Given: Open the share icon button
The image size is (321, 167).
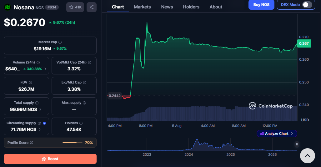Looking at the screenshot, I should pos(92,8).
